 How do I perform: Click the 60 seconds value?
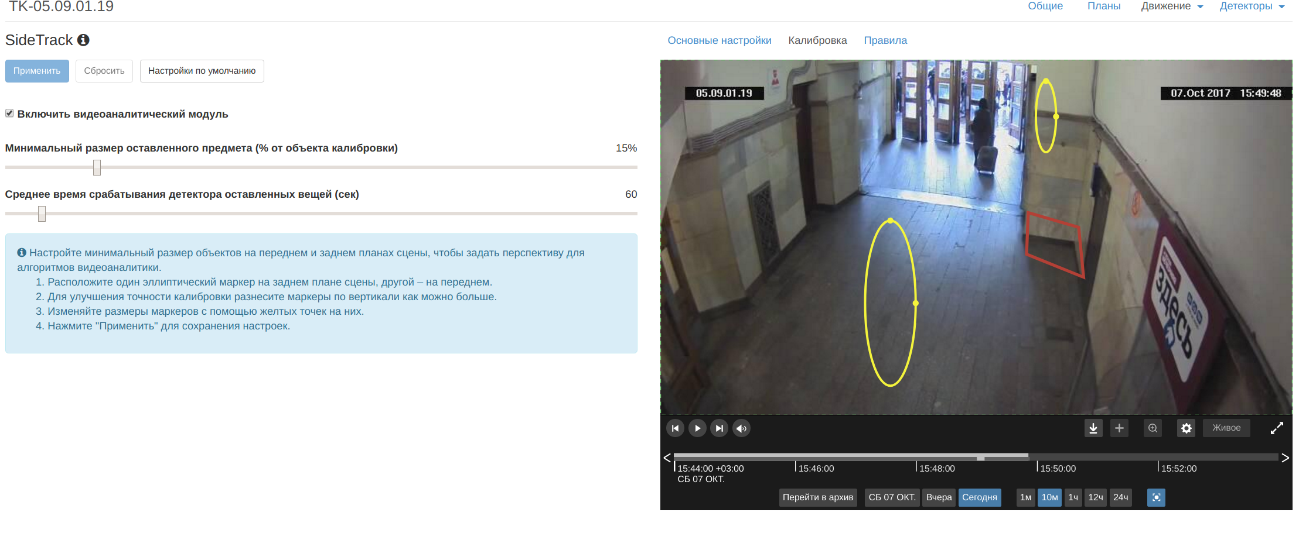(631, 194)
